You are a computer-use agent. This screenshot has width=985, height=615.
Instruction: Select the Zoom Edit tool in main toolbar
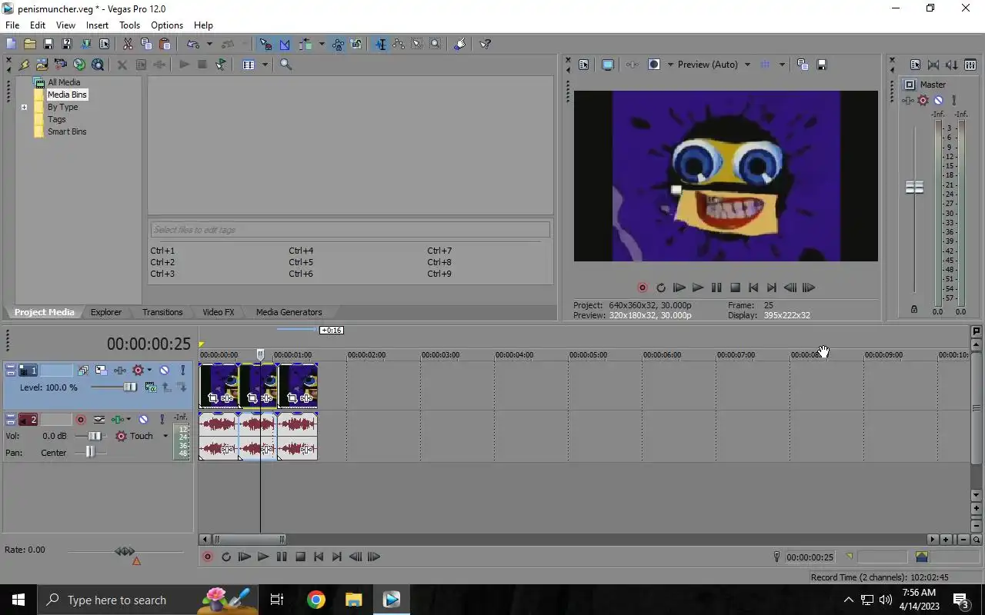click(x=436, y=44)
